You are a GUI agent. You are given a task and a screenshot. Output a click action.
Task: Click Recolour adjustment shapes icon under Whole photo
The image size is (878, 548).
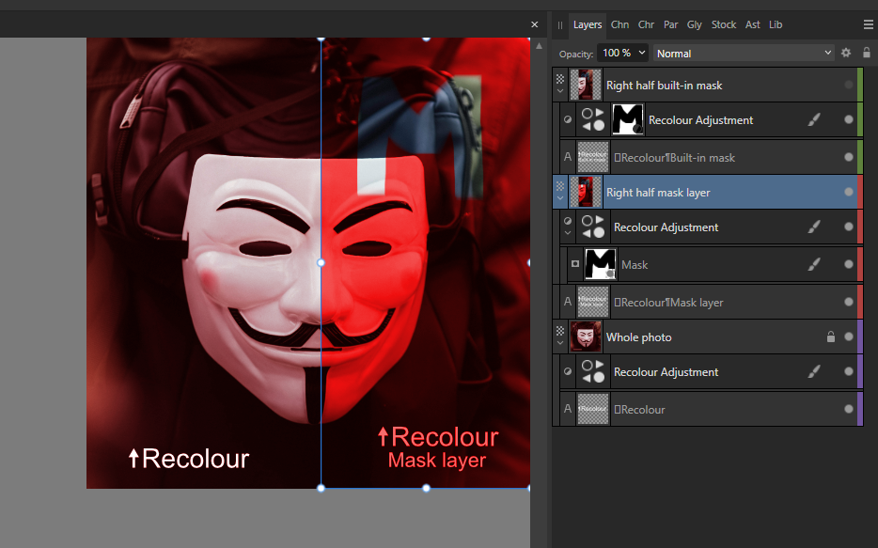click(593, 371)
